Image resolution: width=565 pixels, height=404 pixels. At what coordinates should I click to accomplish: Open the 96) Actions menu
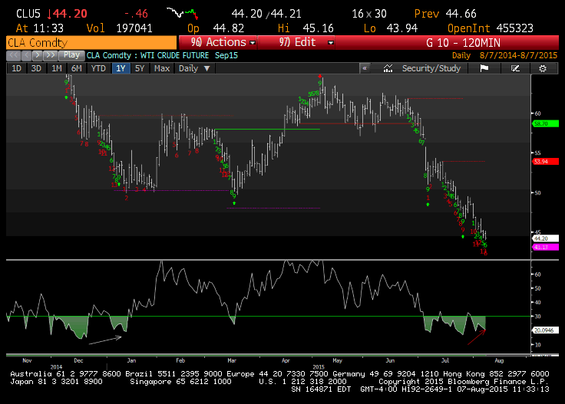pos(218,42)
